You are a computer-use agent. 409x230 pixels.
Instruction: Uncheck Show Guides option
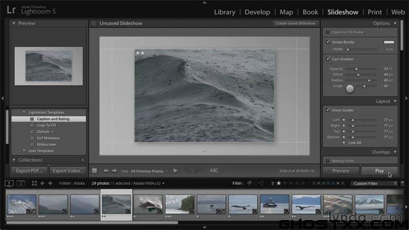328,110
